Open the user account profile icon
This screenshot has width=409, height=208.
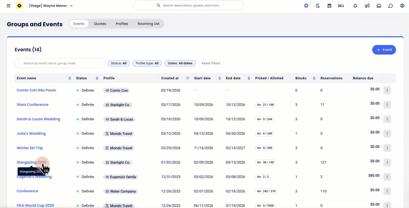tap(402, 6)
